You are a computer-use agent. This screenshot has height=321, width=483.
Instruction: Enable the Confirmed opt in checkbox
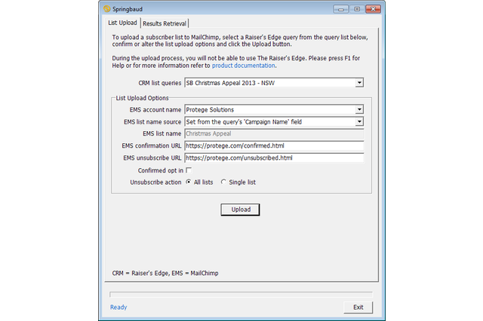click(189, 170)
